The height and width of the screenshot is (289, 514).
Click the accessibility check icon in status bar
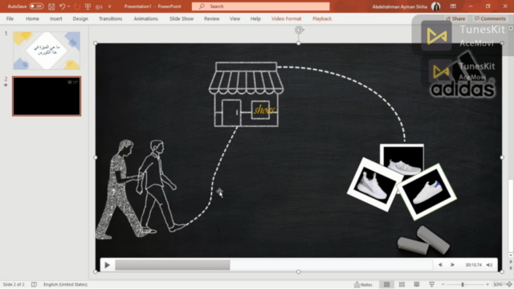tap(34, 284)
